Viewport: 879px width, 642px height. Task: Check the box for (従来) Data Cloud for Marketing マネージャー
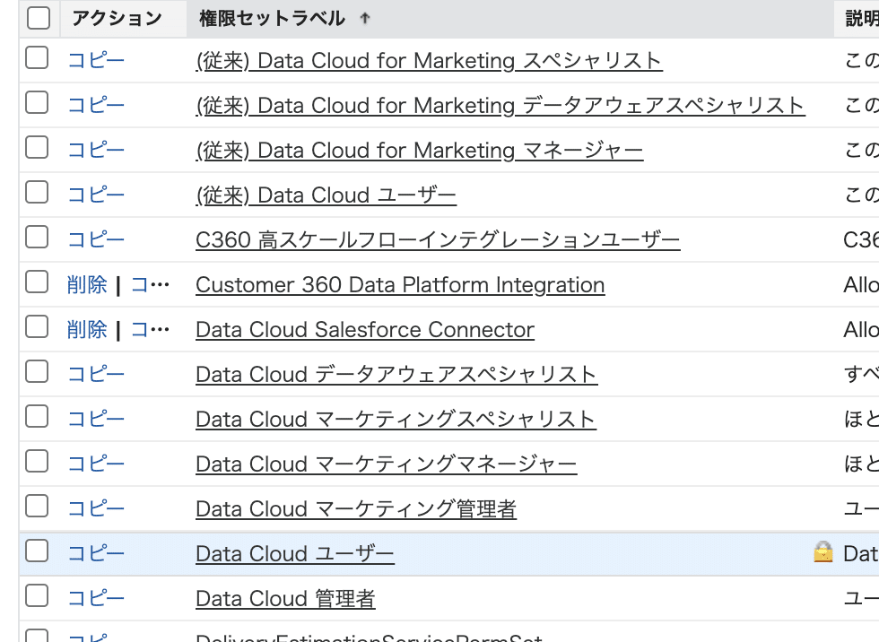[37, 147]
